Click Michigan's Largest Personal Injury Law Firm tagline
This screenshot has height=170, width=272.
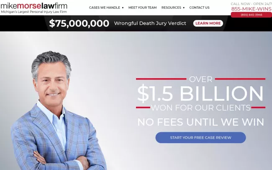(x=34, y=12)
